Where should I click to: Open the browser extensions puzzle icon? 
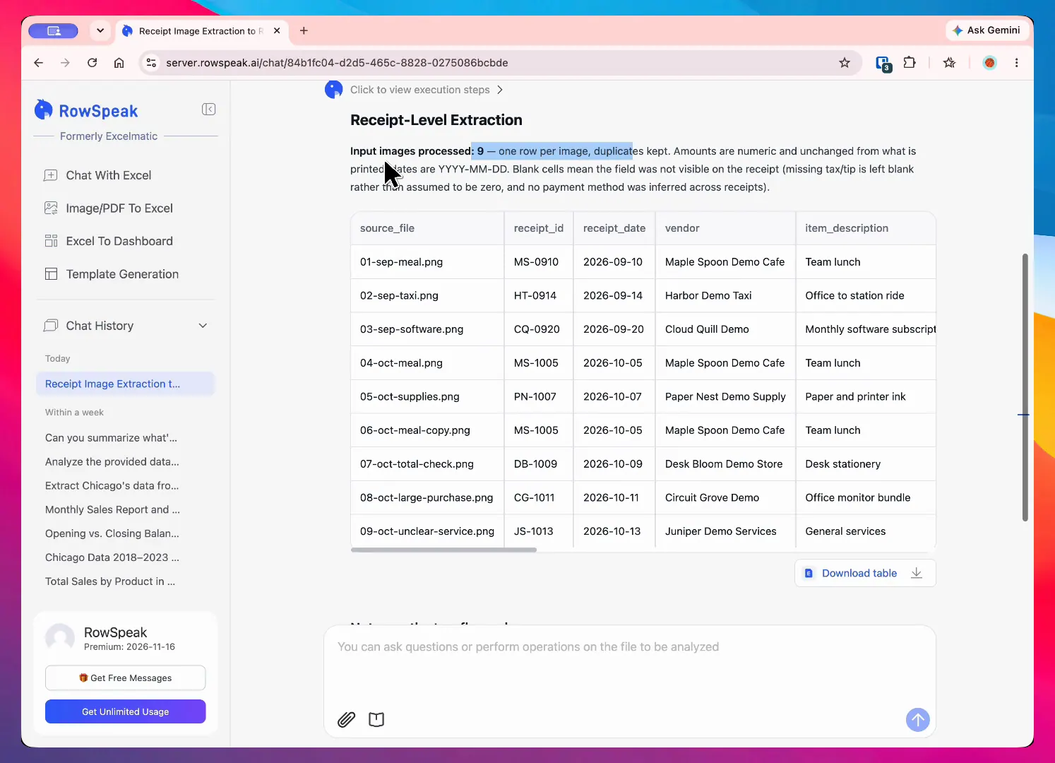tap(910, 63)
